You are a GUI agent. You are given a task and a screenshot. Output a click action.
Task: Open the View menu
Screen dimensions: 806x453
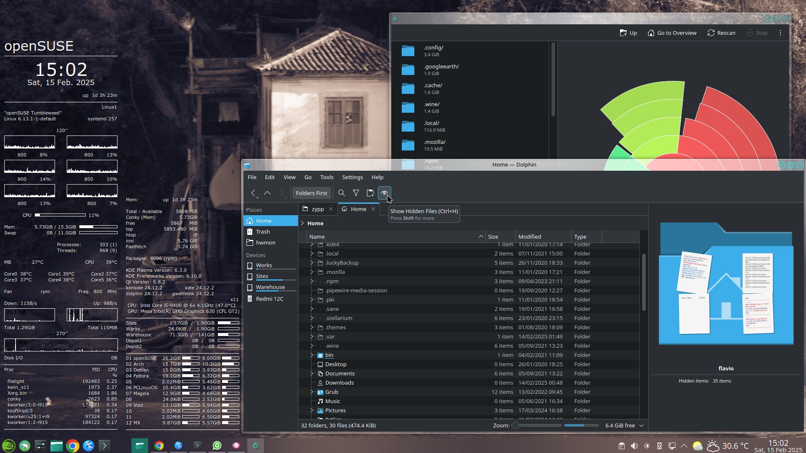pyautogui.click(x=289, y=177)
